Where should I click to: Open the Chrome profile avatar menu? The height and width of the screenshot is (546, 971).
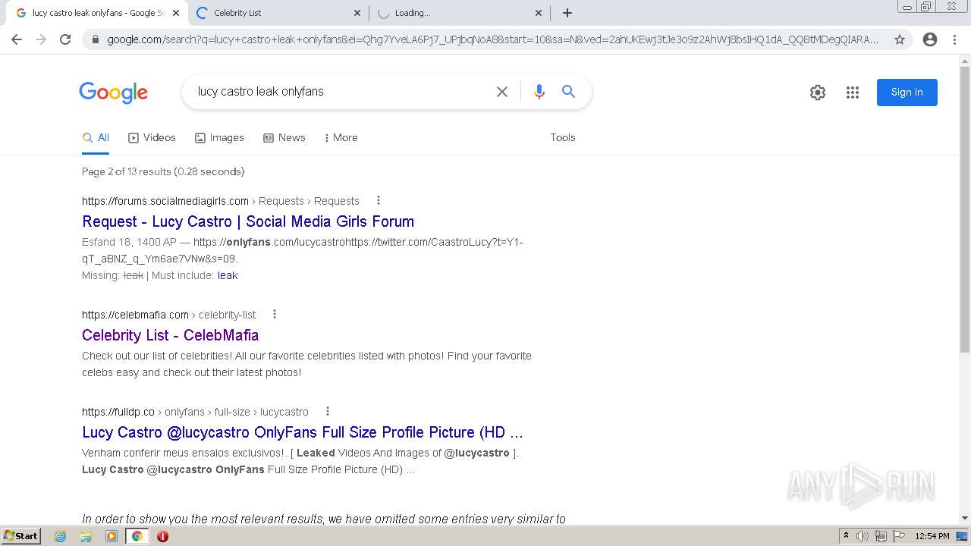930,39
